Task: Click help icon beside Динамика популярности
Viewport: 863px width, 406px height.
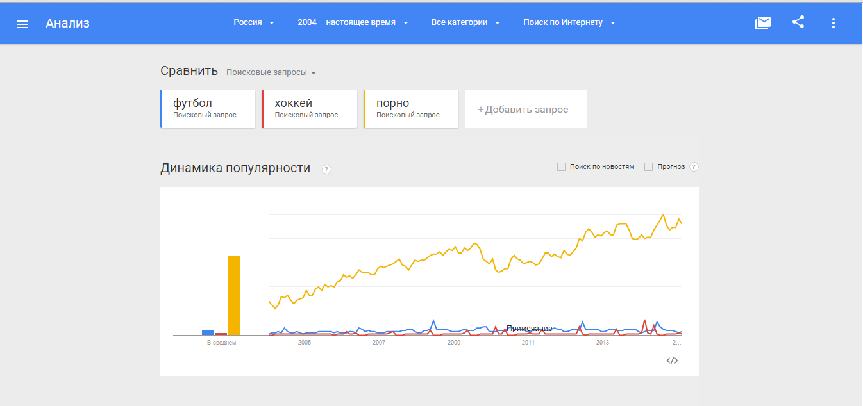Action: click(x=327, y=170)
